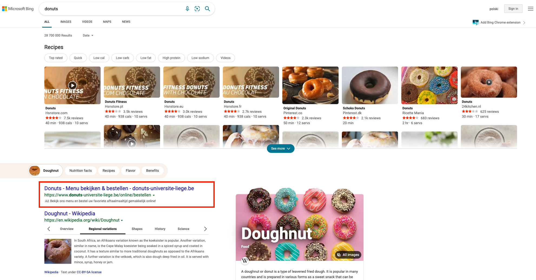Play the 24kitchen.nl Donuts video
Image resolution: width=536 pixels, height=280 pixels.
[x=489, y=82]
